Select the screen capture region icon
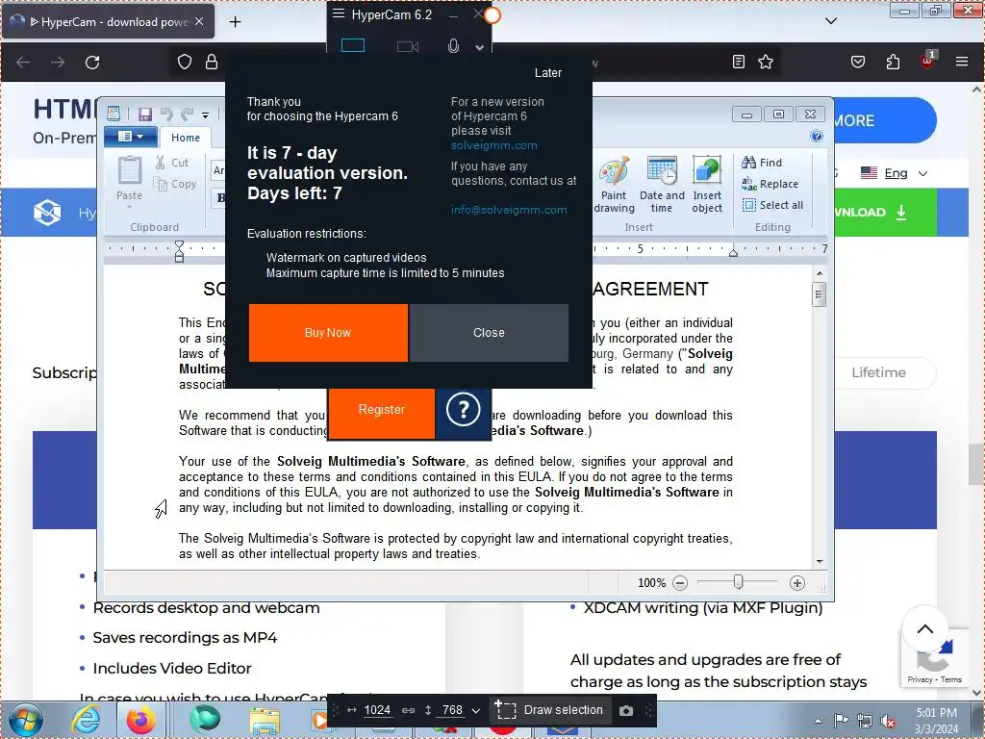Image resolution: width=985 pixels, height=739 pixels. pos(352,45)
